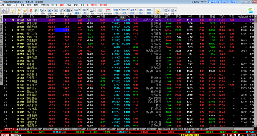The width and height of the screenshot is (257, 136).
Task: Go back with the yellow arrow icon
Action: tap(13, 11)
